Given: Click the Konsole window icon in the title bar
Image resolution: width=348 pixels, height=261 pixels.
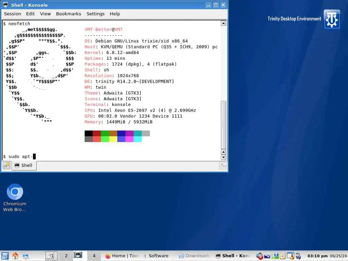Looking at the screenshot, I should click(5, 5).
